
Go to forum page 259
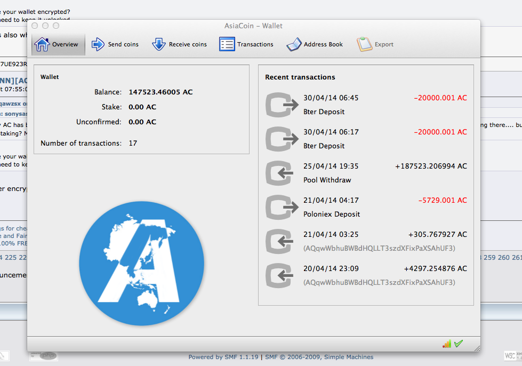coord(489,258)
